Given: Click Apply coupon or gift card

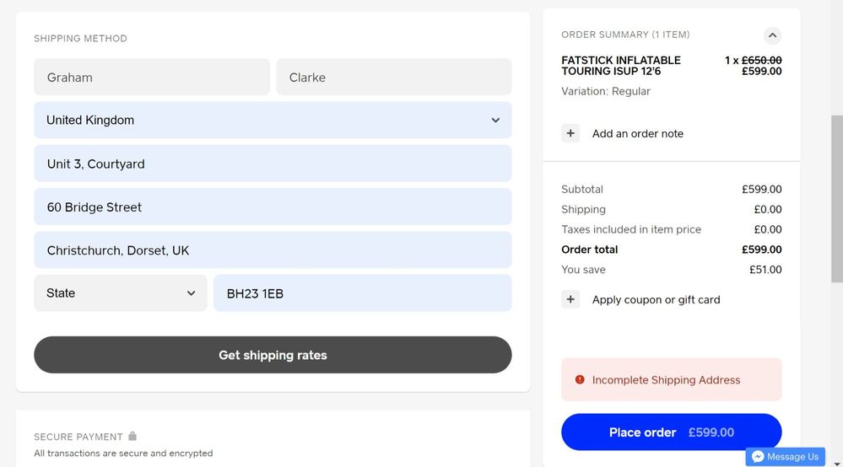Looking at the screenshot, I should click(656, 299).
